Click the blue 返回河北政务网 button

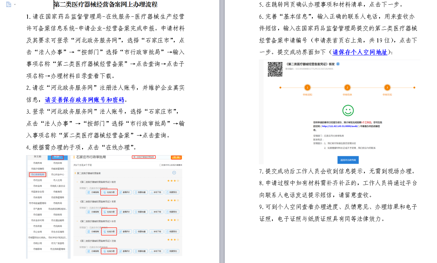point(348,160)
